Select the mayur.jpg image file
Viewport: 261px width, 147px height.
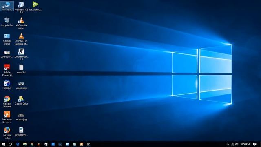pos(21,117)
